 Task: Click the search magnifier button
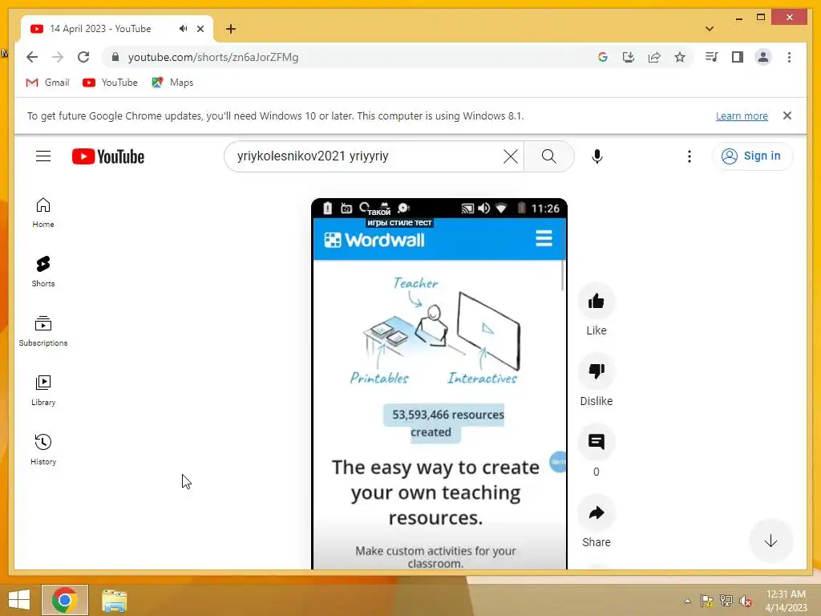pyautogui.click(x=548, y=156)
